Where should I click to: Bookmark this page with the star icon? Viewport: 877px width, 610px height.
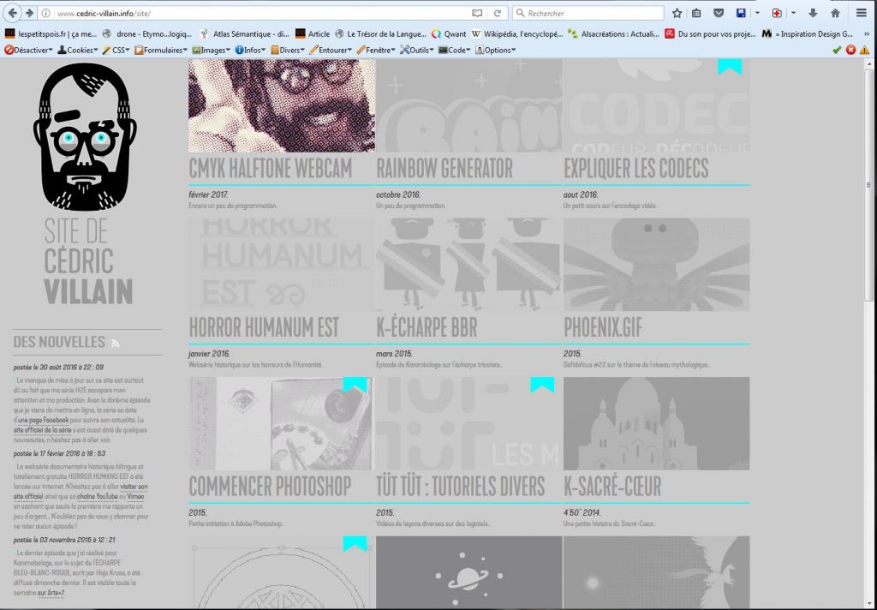[677, 13]
